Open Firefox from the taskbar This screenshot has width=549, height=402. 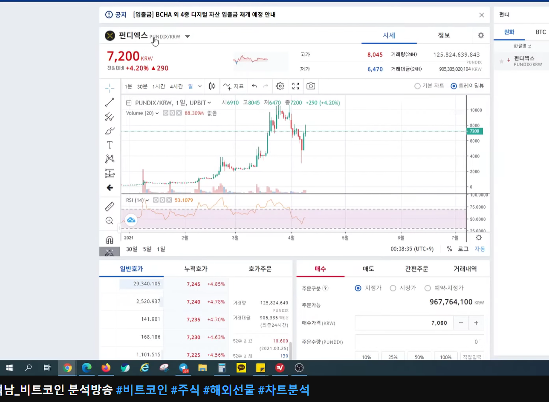click(x=106, y=368)
